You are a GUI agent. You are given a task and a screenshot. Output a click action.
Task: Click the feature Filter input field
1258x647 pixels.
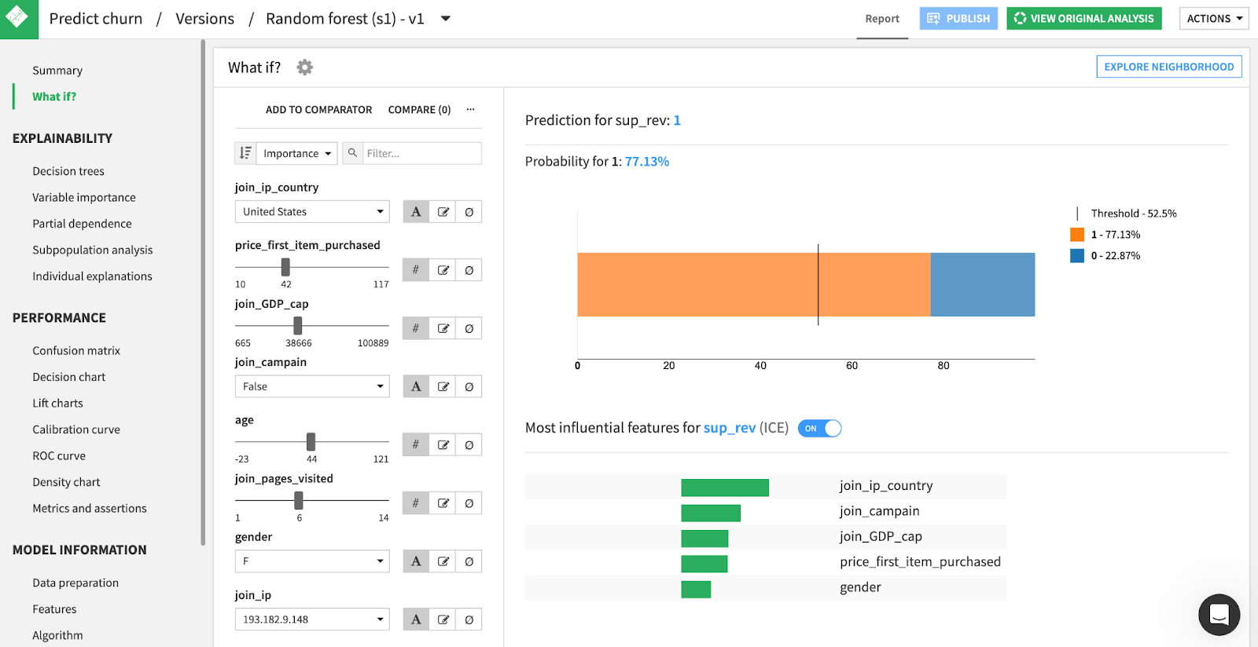pyautogui.click(x=421, y=153)
